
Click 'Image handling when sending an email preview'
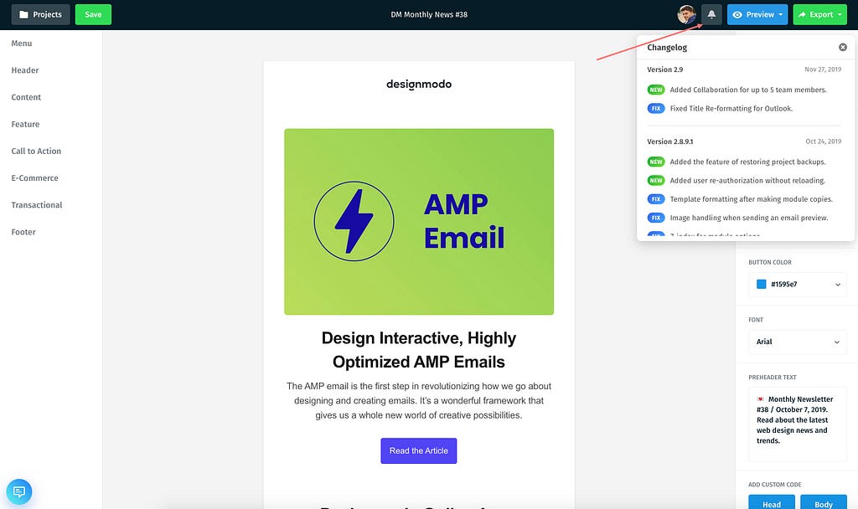[749, 218]
